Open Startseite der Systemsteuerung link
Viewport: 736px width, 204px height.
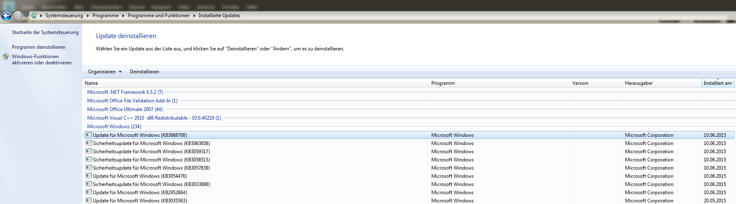pyautogui.click(x=45, y=32)
